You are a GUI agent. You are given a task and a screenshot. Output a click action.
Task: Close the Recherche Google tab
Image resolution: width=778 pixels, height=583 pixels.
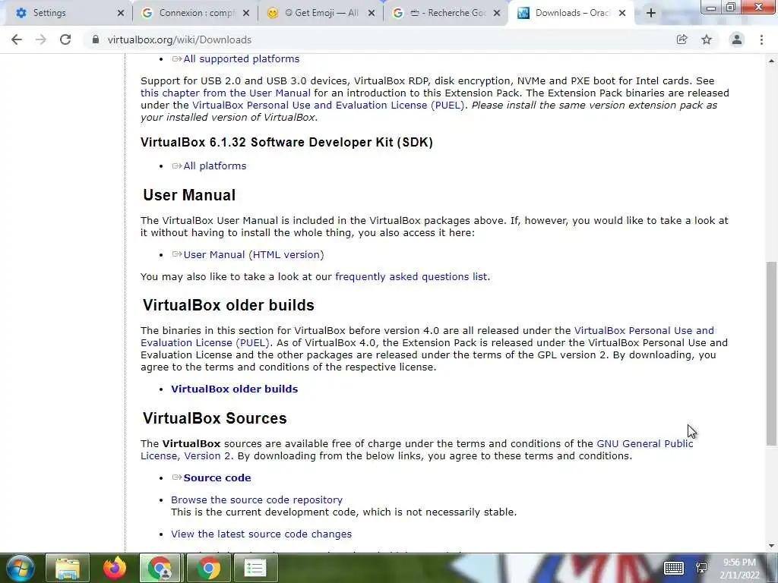click(x=497, y=14)
